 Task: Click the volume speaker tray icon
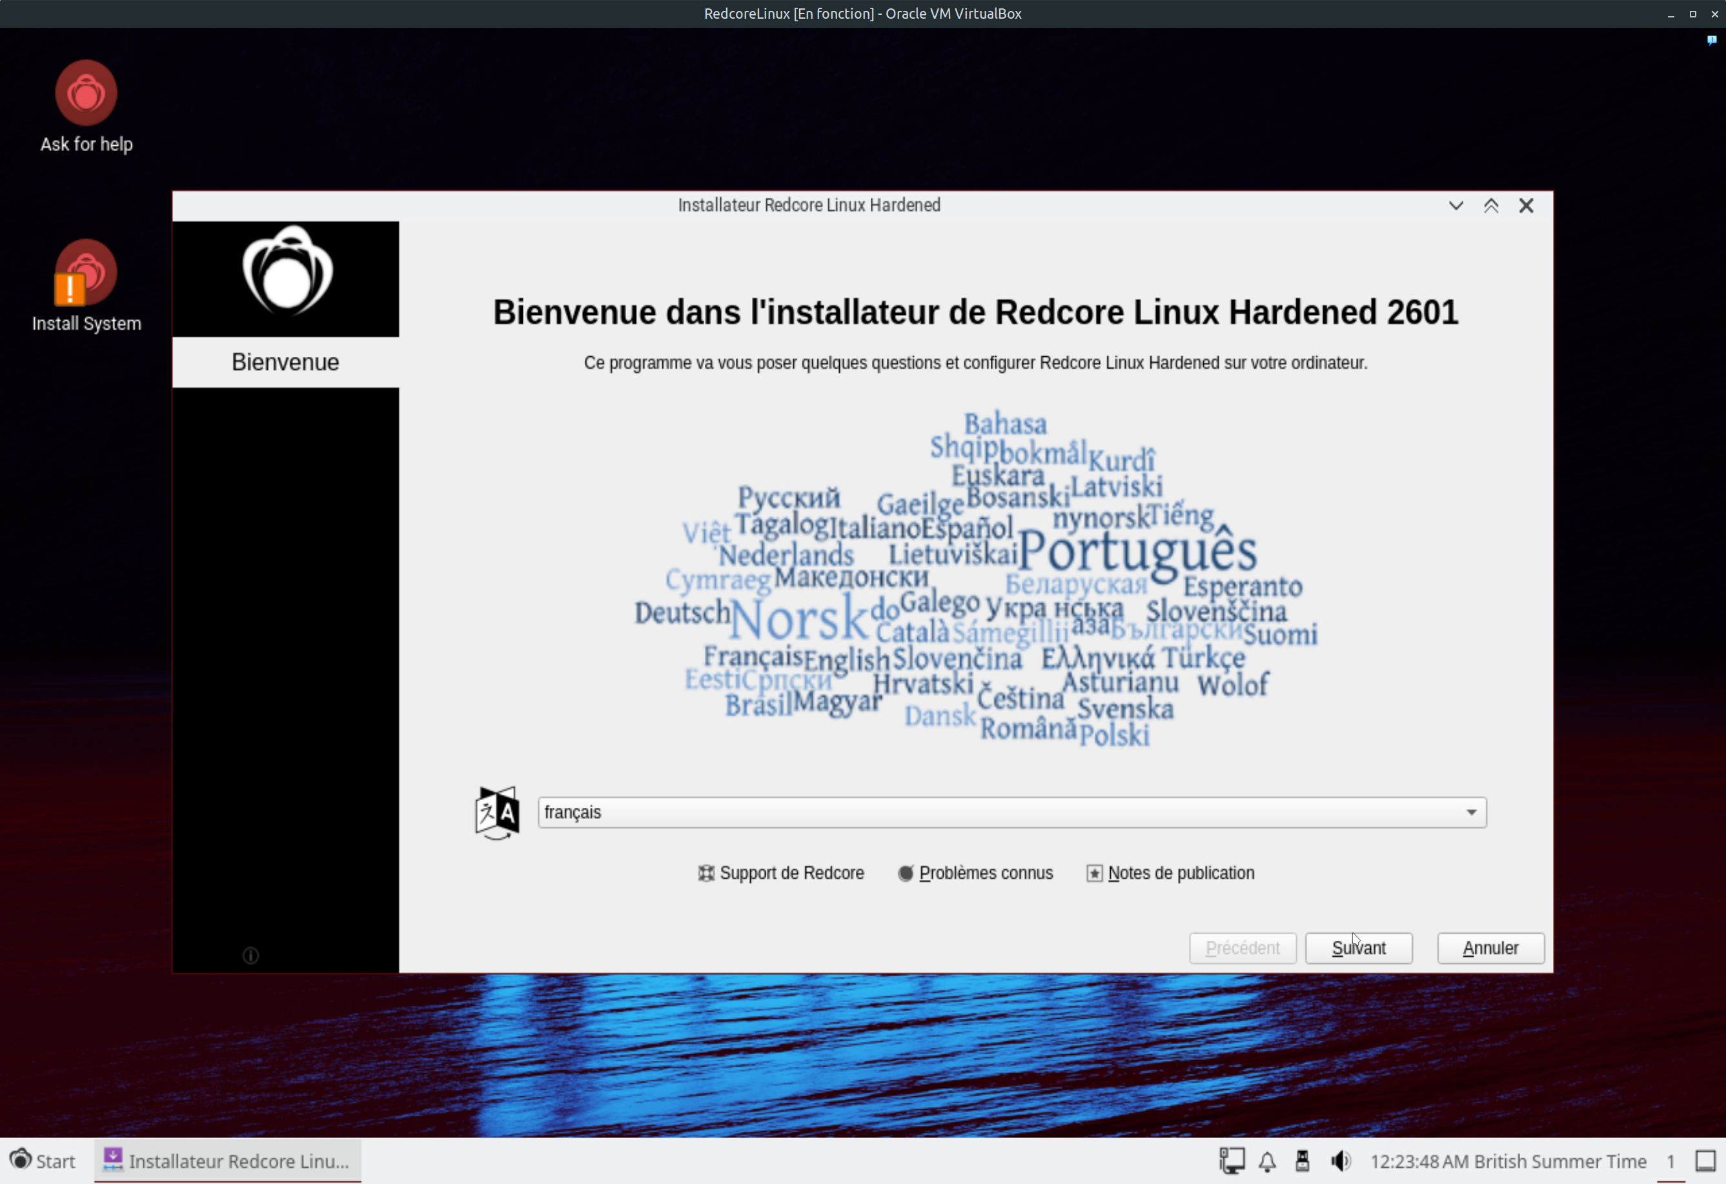(x=1340, y=1161)
